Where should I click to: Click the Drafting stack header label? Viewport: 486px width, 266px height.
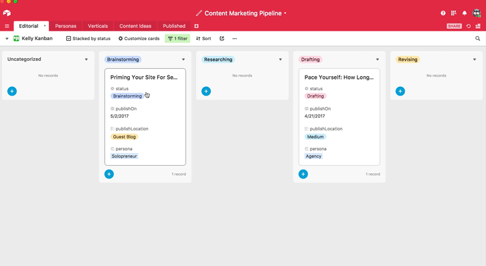tap(310, 59)
